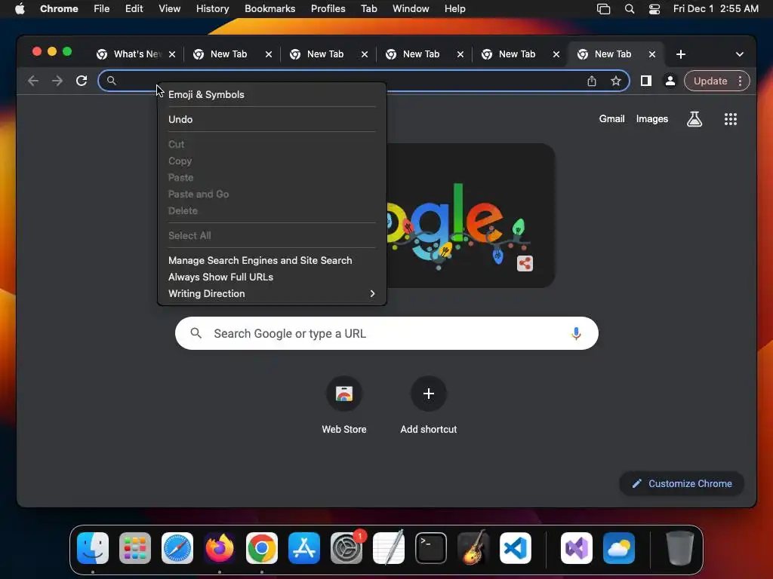Close the active New Tab
The image size is (773, 579).
click(x=651, y=54)
